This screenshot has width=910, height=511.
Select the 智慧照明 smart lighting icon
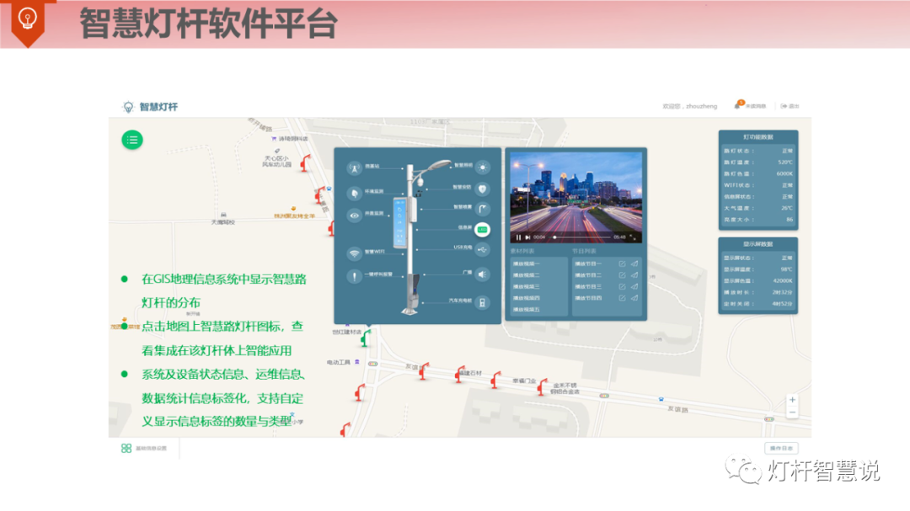pyautogui.click(x=482, y=167)
